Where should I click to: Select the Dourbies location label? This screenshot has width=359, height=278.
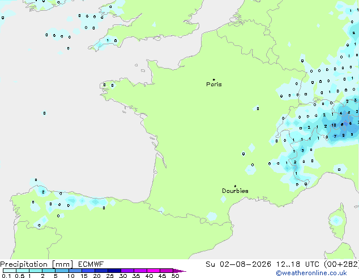[x=235, y=191]
